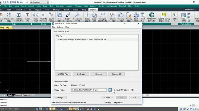Select the CADMATE FIRE SERVICE-SPRINKLER.pdf row

point(97,39)
